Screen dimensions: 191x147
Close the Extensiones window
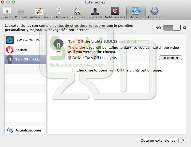click(x=3, y=2)
